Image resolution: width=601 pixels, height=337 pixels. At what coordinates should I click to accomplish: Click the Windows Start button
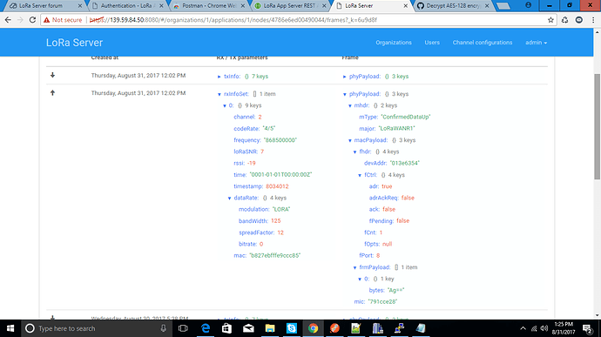click(x=10, y=328)
